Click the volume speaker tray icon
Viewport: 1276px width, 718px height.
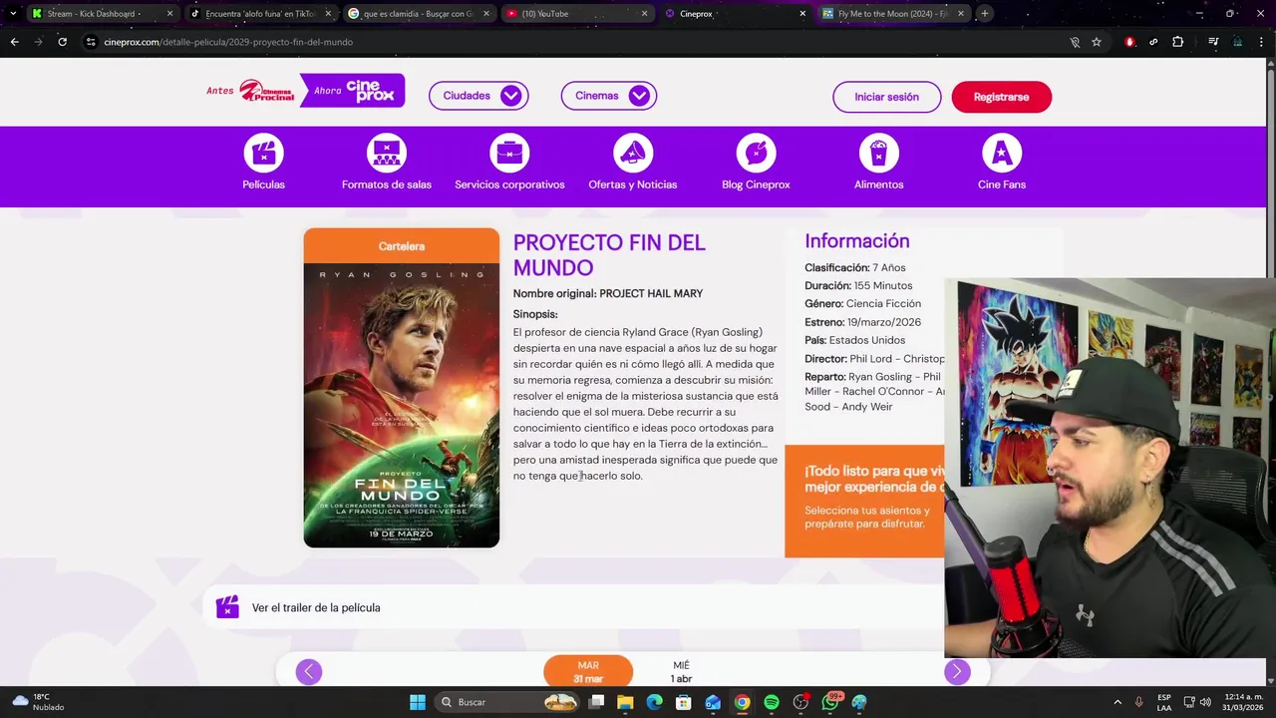point(1205,702)
